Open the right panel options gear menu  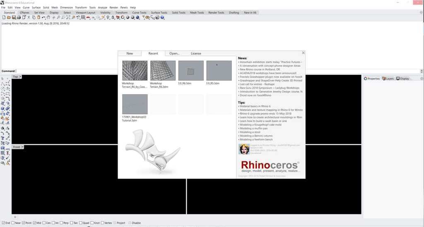click(x=421, y=79)
